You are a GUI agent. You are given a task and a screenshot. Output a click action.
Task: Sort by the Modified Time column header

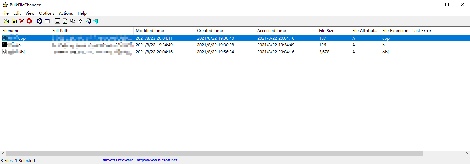(164, 31)
